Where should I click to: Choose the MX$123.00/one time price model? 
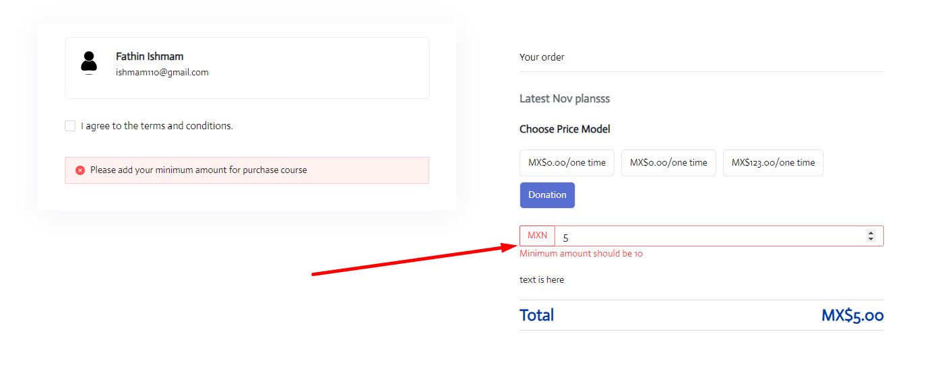point(773,163)
